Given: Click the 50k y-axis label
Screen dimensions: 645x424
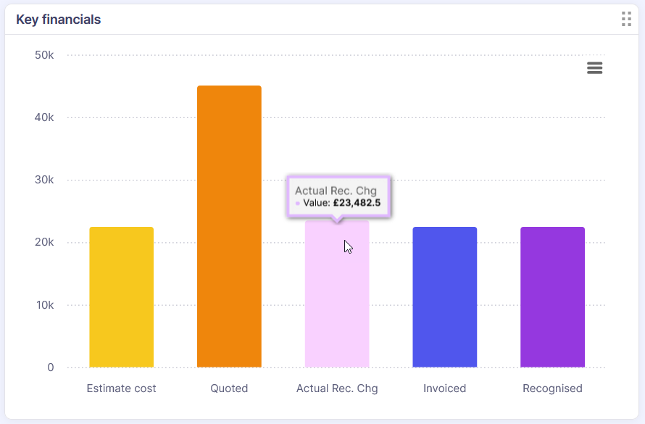Looking at the screenshot, I should [x=44, y=55].
